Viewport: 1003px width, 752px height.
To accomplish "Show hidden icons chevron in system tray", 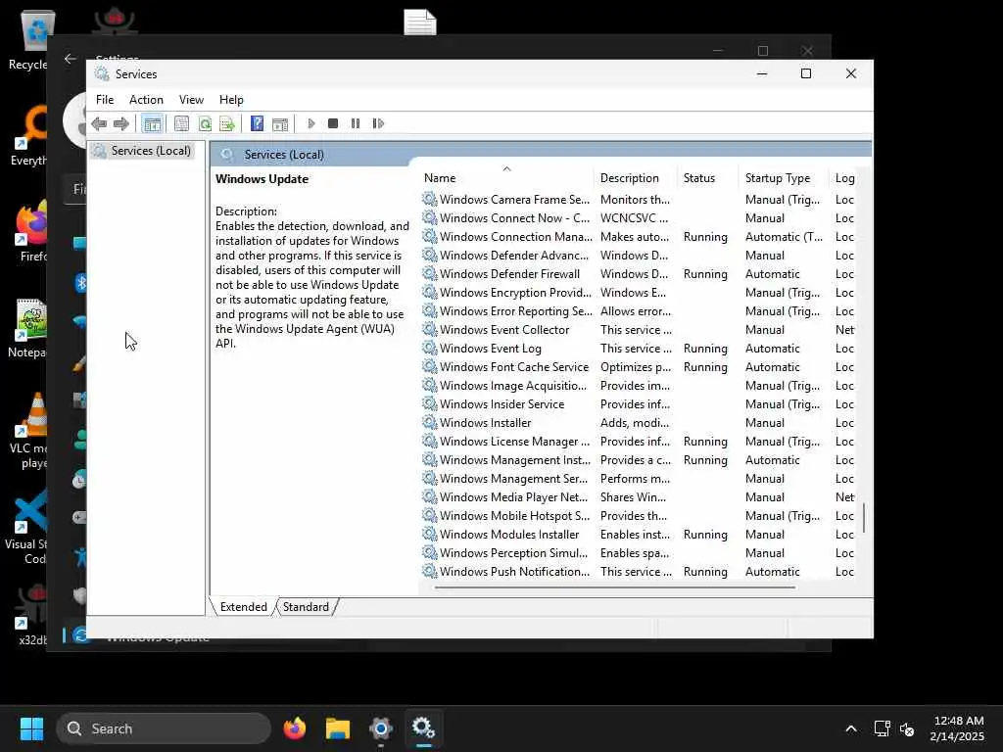I will click(851, 728).
